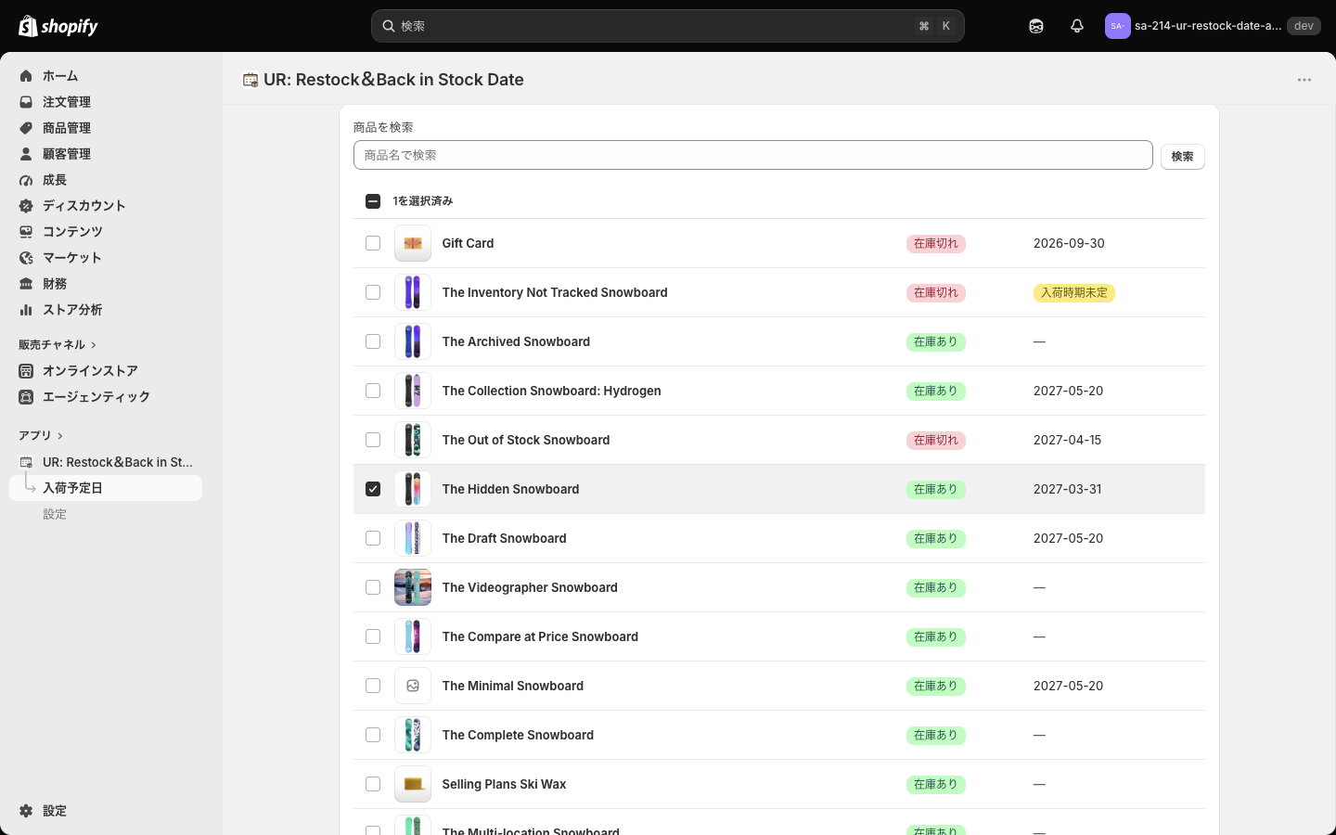Click the top global 検索 search bar
Image resolution: width=1336 pixels, height=835 pixels.
tap(668, 26)
